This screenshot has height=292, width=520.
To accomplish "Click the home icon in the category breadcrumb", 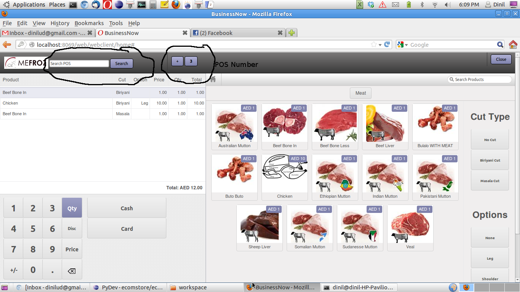I will point(213,79).
